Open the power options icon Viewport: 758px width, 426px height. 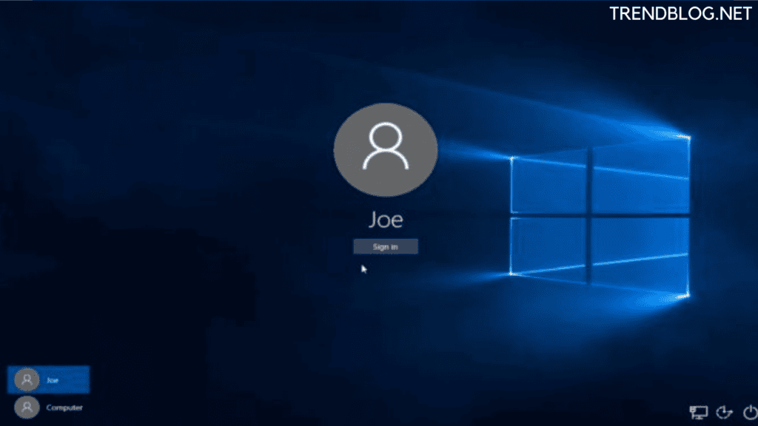coord(750,412)
